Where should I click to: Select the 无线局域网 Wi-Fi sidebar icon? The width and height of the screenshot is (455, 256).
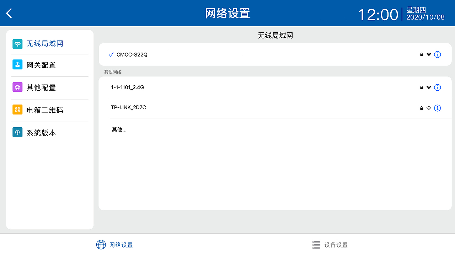17,43
